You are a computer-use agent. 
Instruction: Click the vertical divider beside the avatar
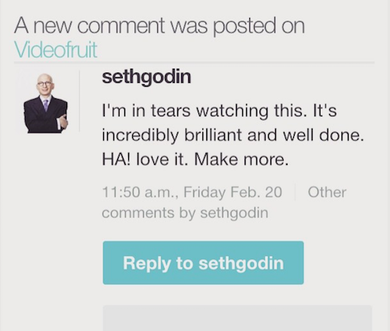79,101
